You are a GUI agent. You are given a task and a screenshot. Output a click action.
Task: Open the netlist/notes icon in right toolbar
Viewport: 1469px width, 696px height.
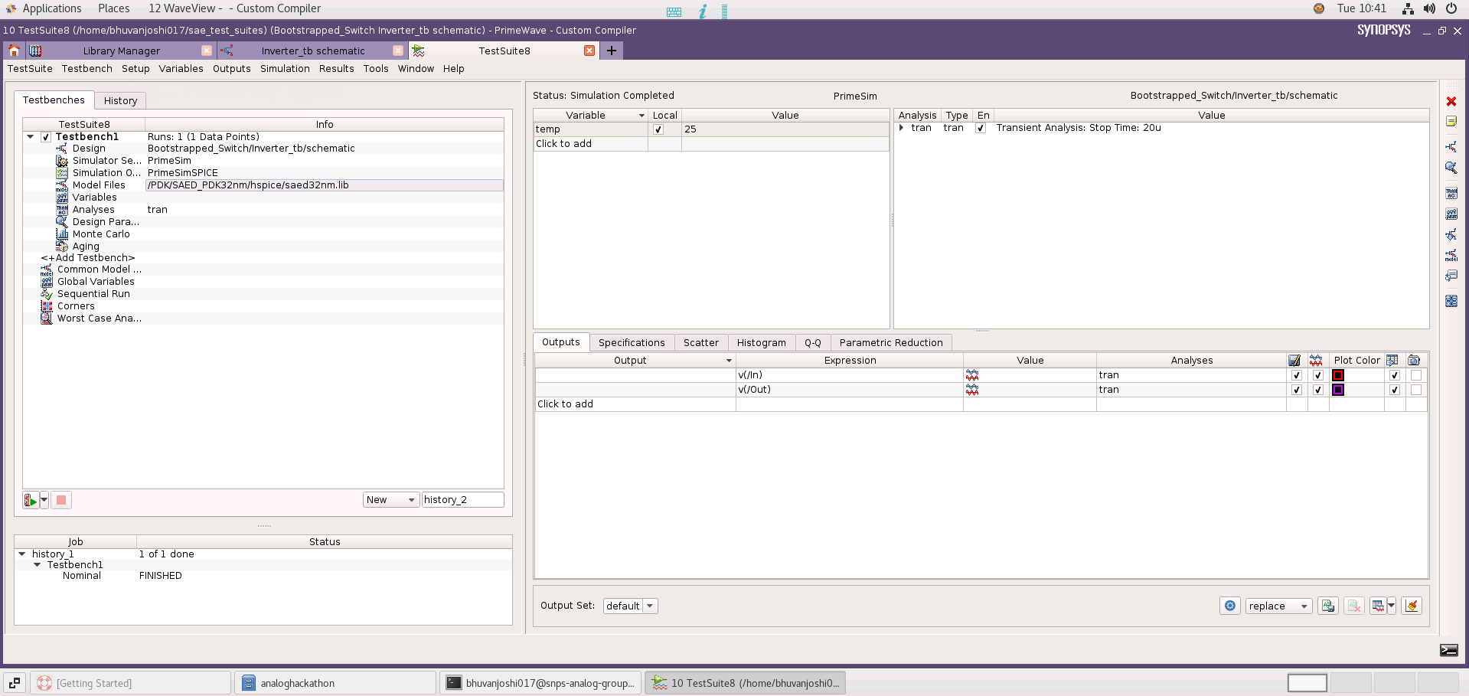[1451, 121]
